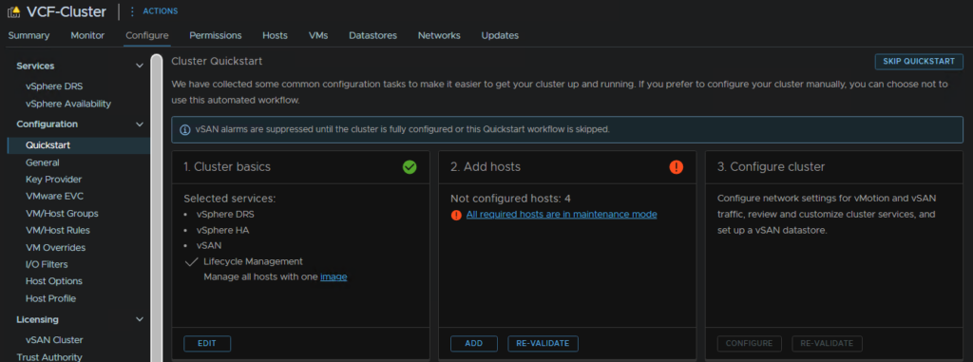Viewport: 973px width, 362px height.
Task: Open the Actions three-dot menu icon
Action: 131,11
